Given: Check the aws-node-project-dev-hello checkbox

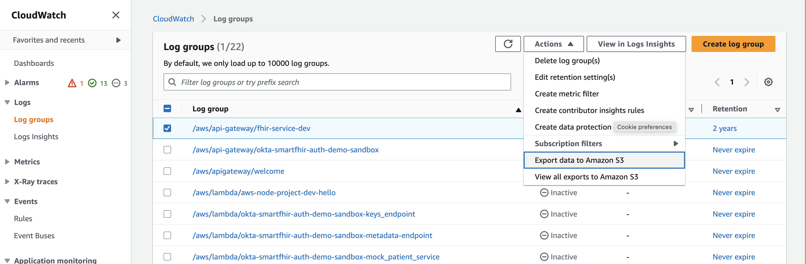Looking at the screenshot, I should (167, 193).
